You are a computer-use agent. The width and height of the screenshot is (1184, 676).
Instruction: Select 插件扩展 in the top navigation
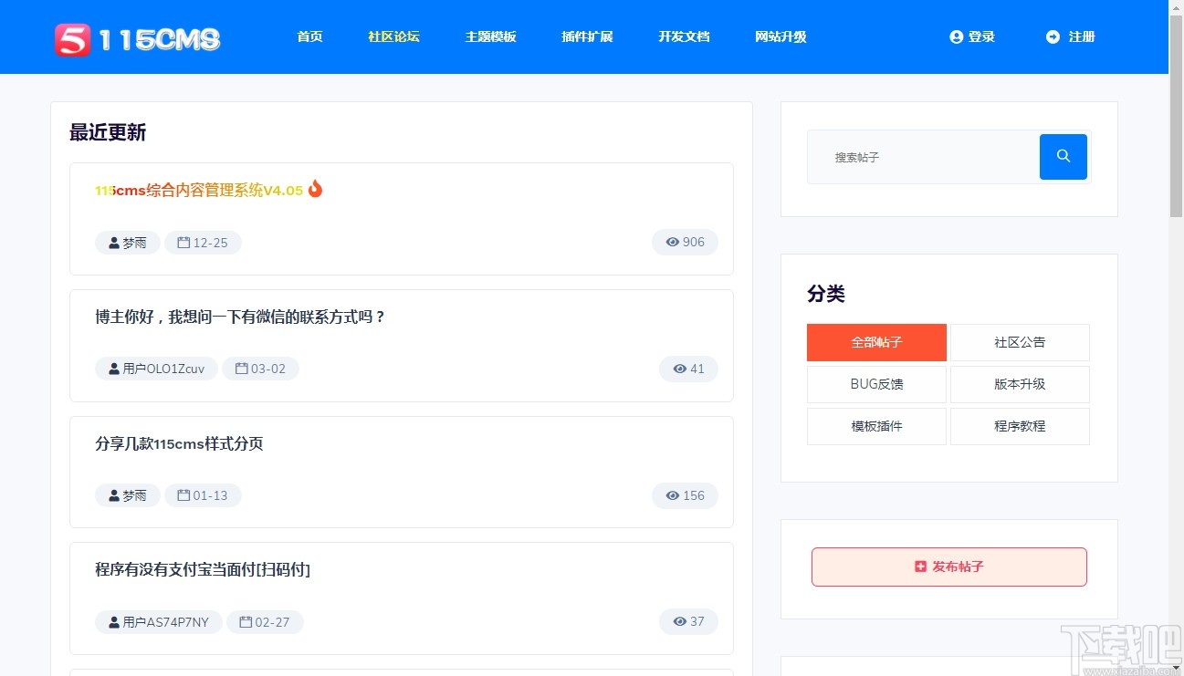click(587, 37)
